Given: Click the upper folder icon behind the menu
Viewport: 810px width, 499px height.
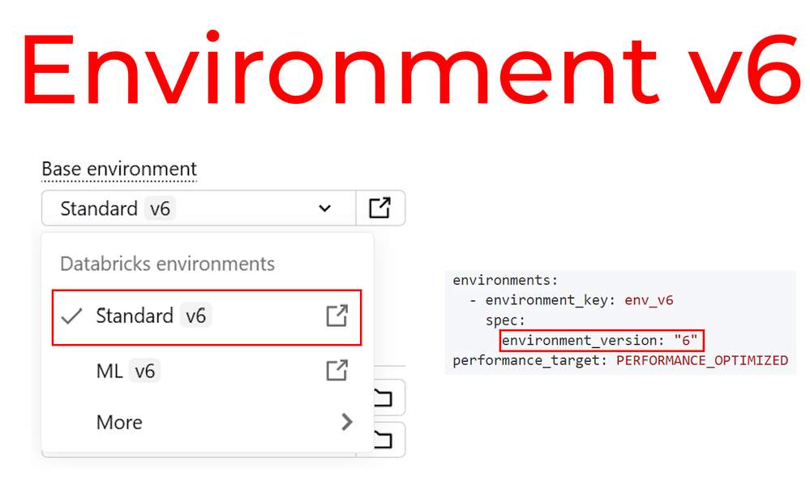Looking at the screenshot, I should (384, 398).
